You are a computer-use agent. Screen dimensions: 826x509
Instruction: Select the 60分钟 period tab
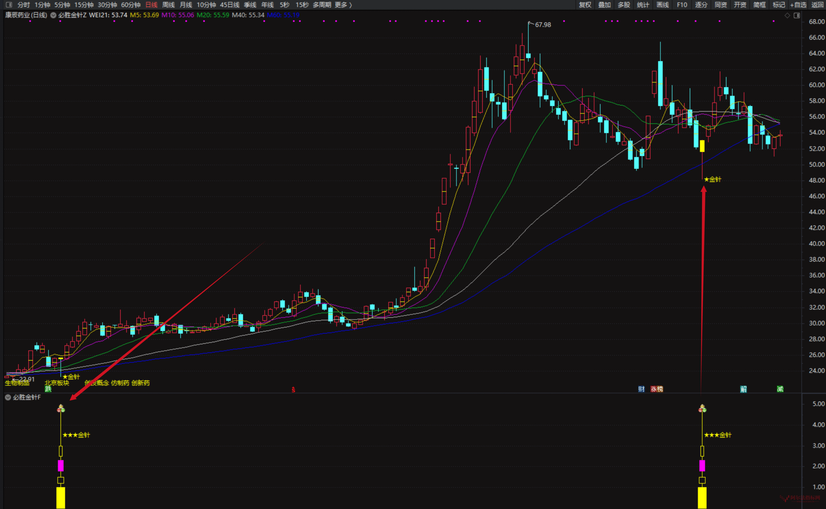130,5
